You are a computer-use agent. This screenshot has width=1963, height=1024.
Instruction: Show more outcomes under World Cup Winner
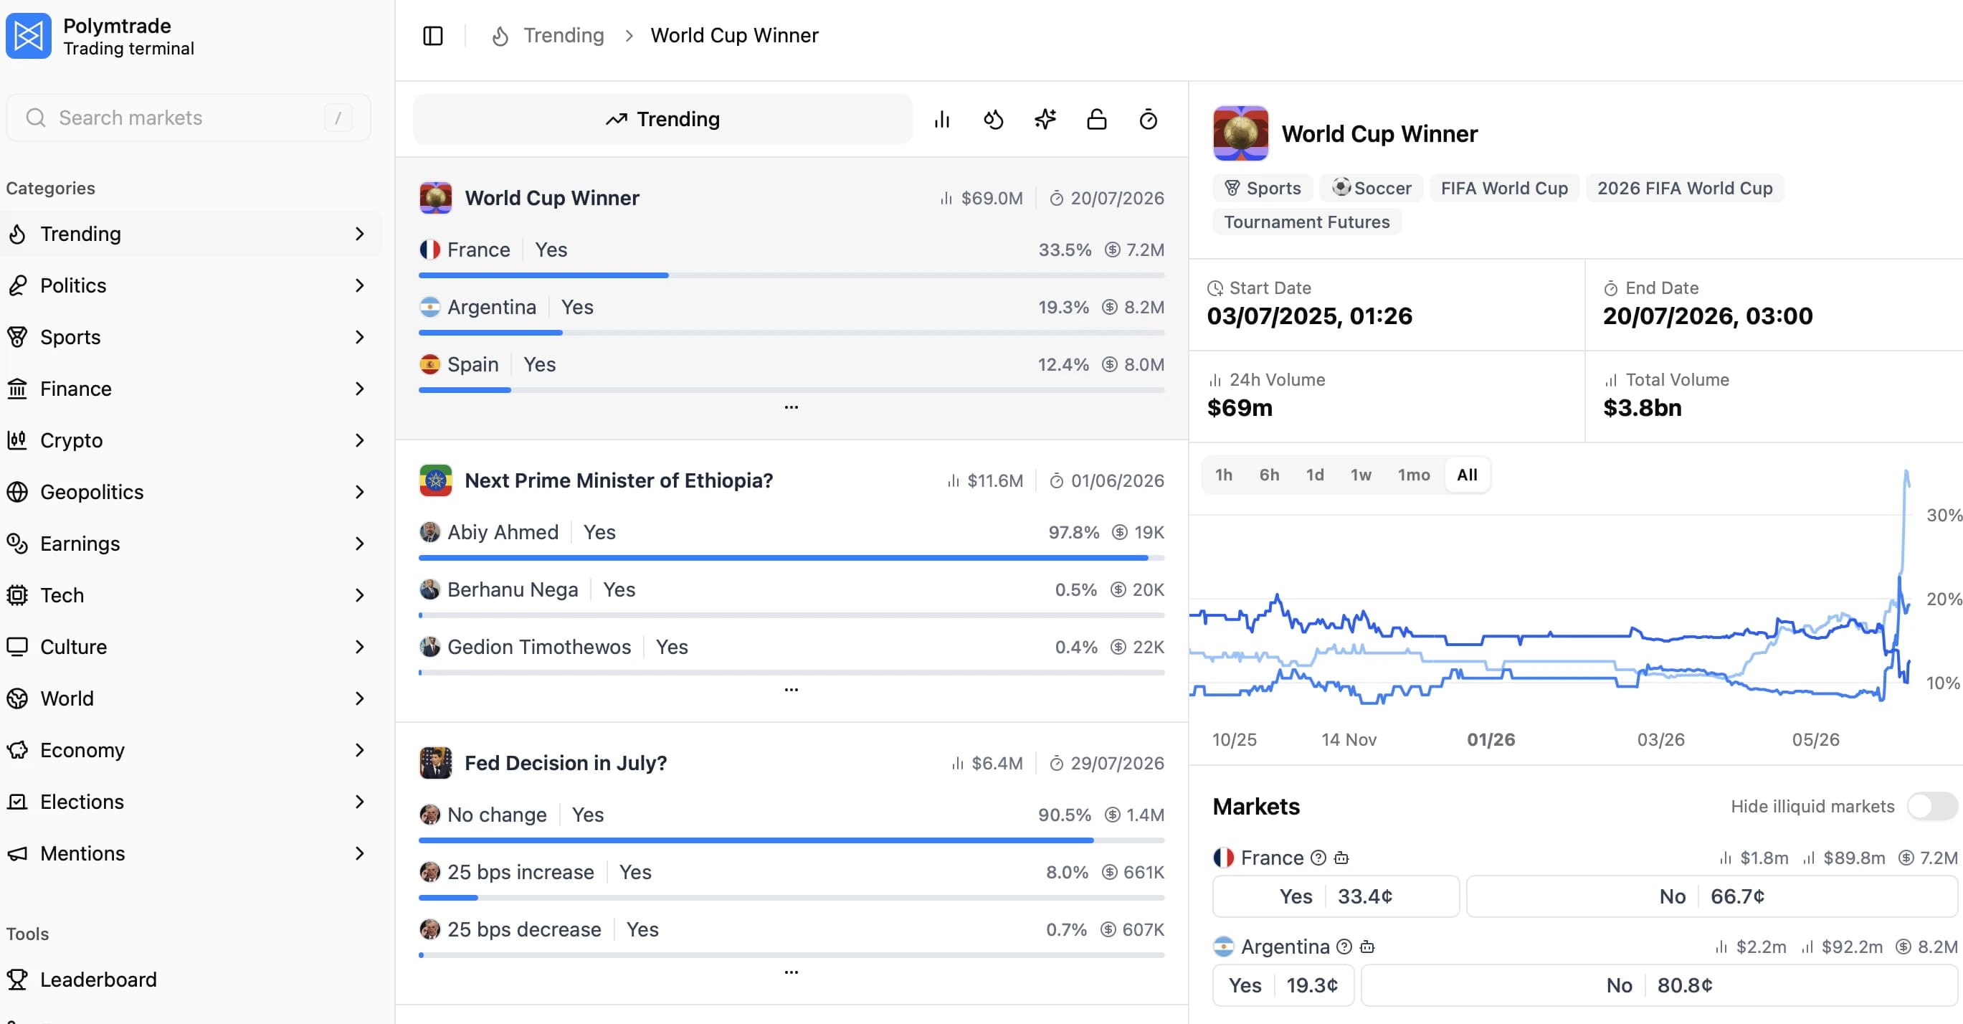pyautogui.click(x=791, y=407)
